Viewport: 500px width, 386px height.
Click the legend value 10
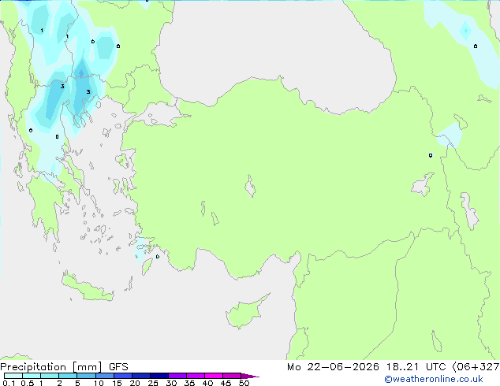99,383
